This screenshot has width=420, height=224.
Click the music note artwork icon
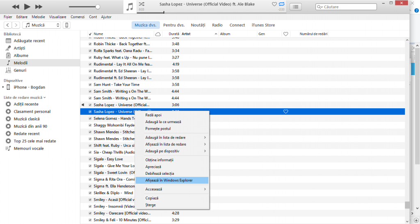130,7
